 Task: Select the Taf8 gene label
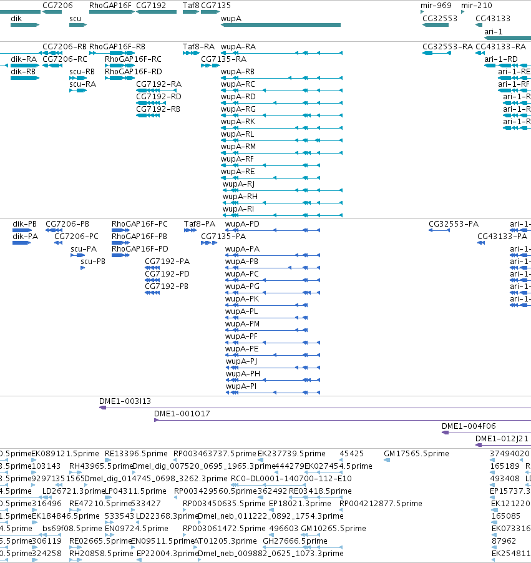pos(191,6)
